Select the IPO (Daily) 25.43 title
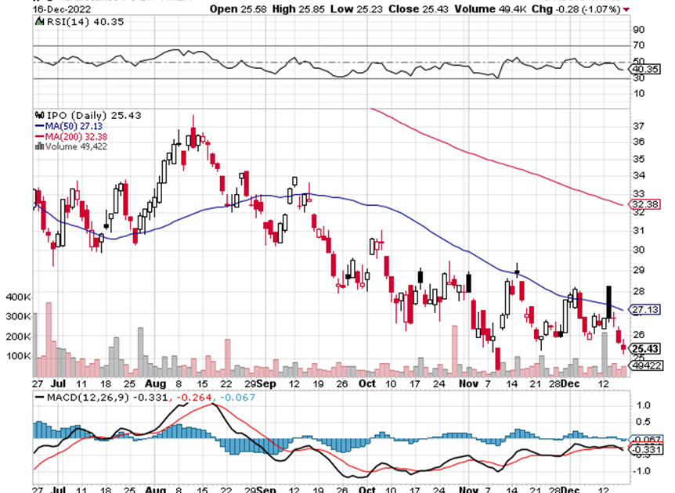The image size is (675, 493). pyautogui.click(x=94, y=115)
